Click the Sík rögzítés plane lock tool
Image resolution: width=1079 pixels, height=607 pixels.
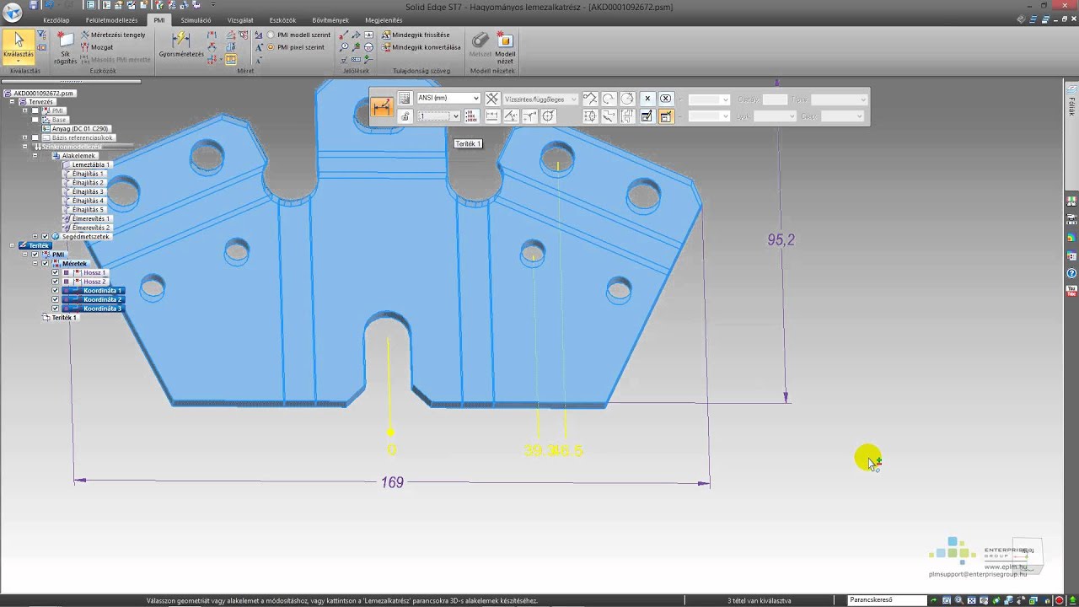point(65,48)
